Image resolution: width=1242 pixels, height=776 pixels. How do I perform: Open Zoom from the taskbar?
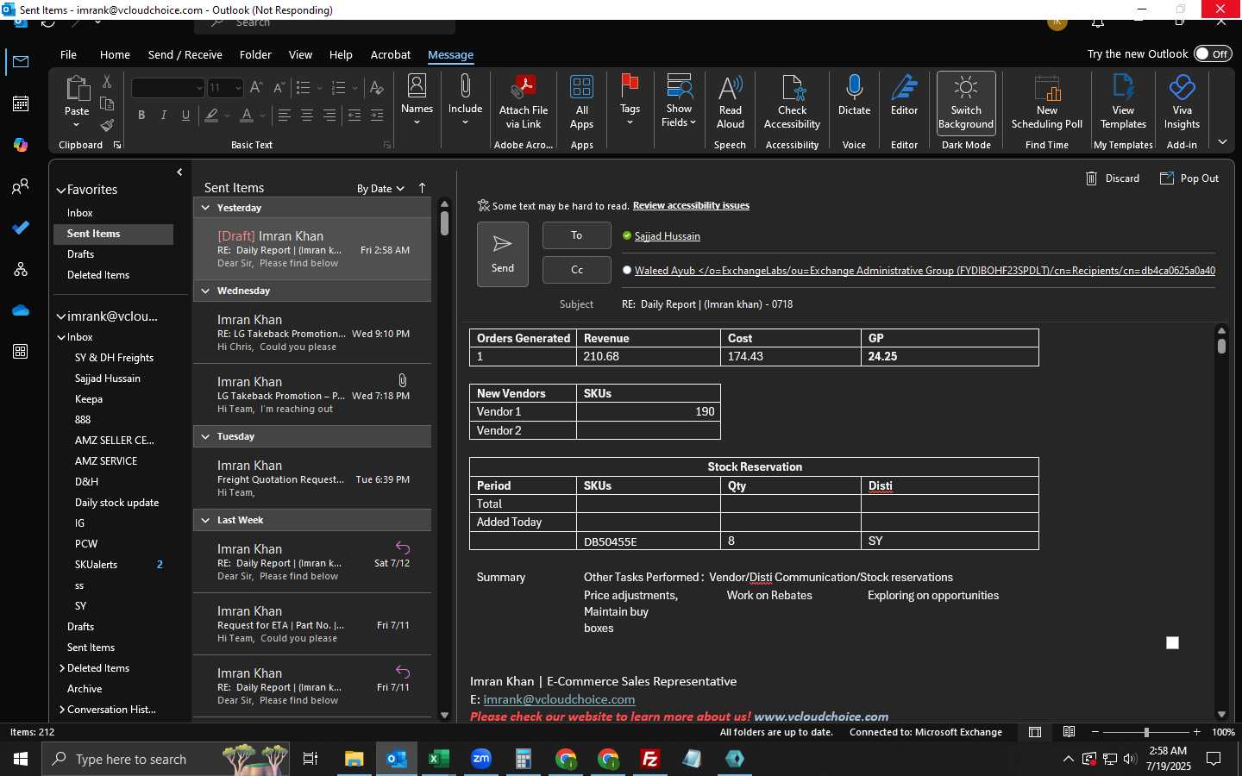coord(480,759)
